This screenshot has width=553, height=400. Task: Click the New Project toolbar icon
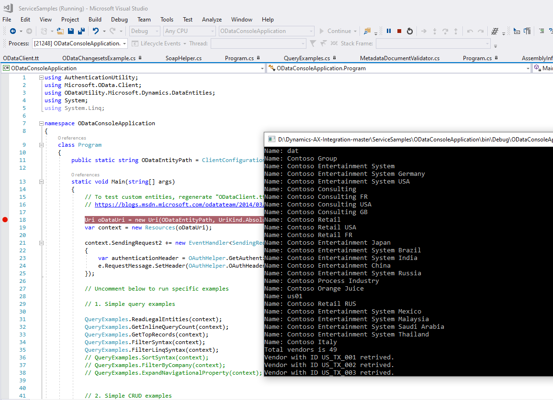coord(44,31)
